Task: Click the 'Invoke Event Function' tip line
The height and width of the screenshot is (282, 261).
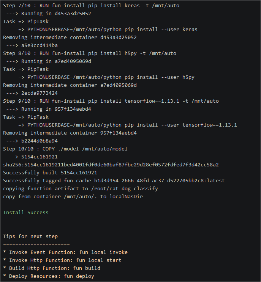Action: 65,252
